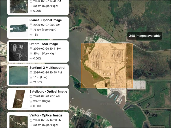This screenshot has width=171, height=128.
Task: Click the 21.00% cloud cover value
Action: tap(38, 82)
